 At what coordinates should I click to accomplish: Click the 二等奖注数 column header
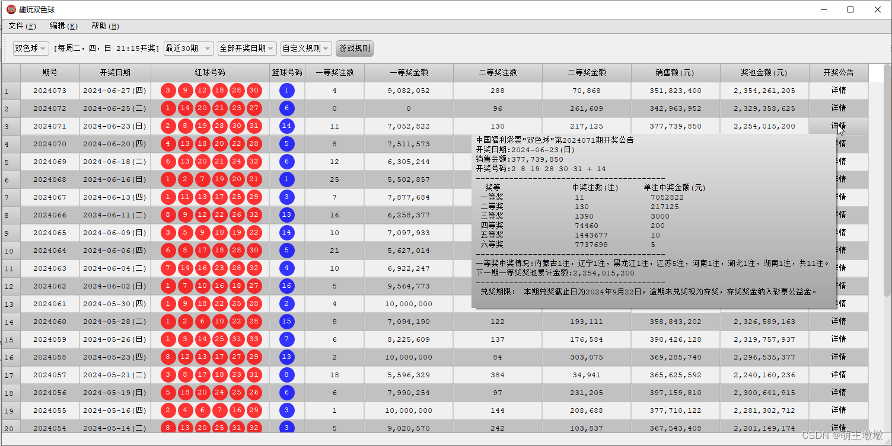tap(498, 73)
